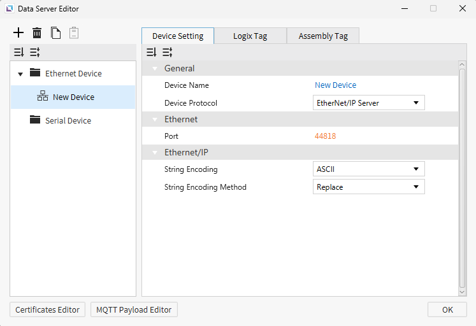This screenshot has height=326, width=476.
Task: Copy the device using the copy icon
Action: click(x=55, y=32)
